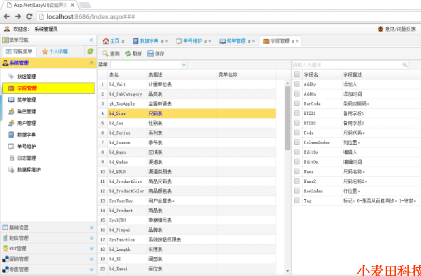This screenshot has height=276, width=421.
Task: Select the bd_ProductColor table row
Action: (x=187, y=191)
